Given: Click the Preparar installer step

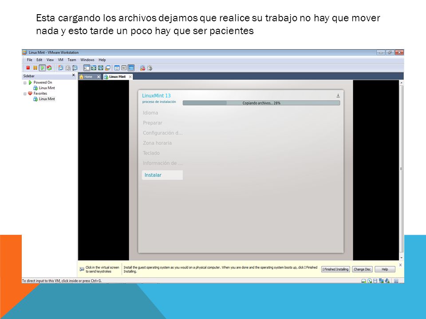Looking at the screenshot, I should pos(152,123).
